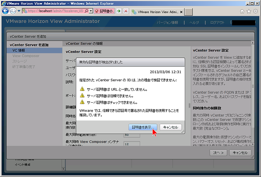The width and height of the screenshot is (261, 177).
Task: Click scroll up arrow of help panel
Action: pos(253,43)
